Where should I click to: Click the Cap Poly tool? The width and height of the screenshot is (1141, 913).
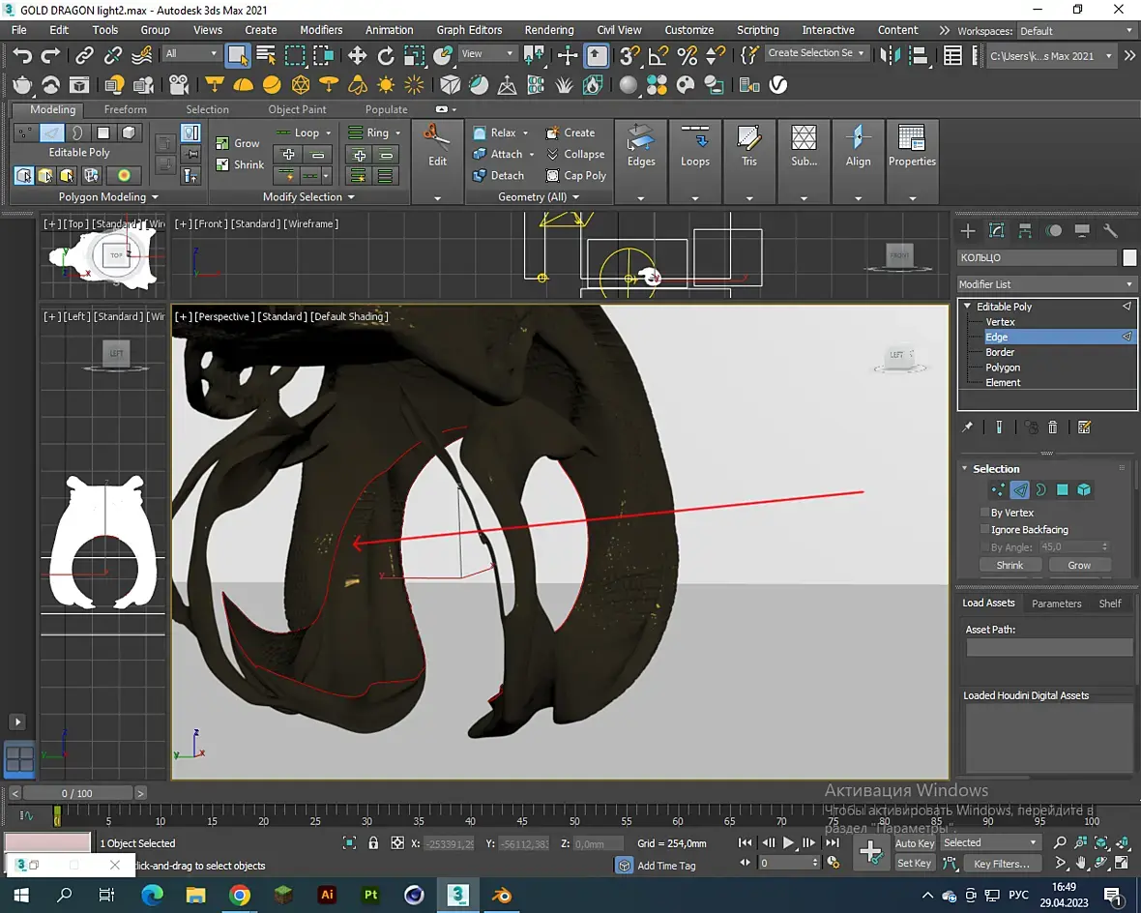click(576, 175)
